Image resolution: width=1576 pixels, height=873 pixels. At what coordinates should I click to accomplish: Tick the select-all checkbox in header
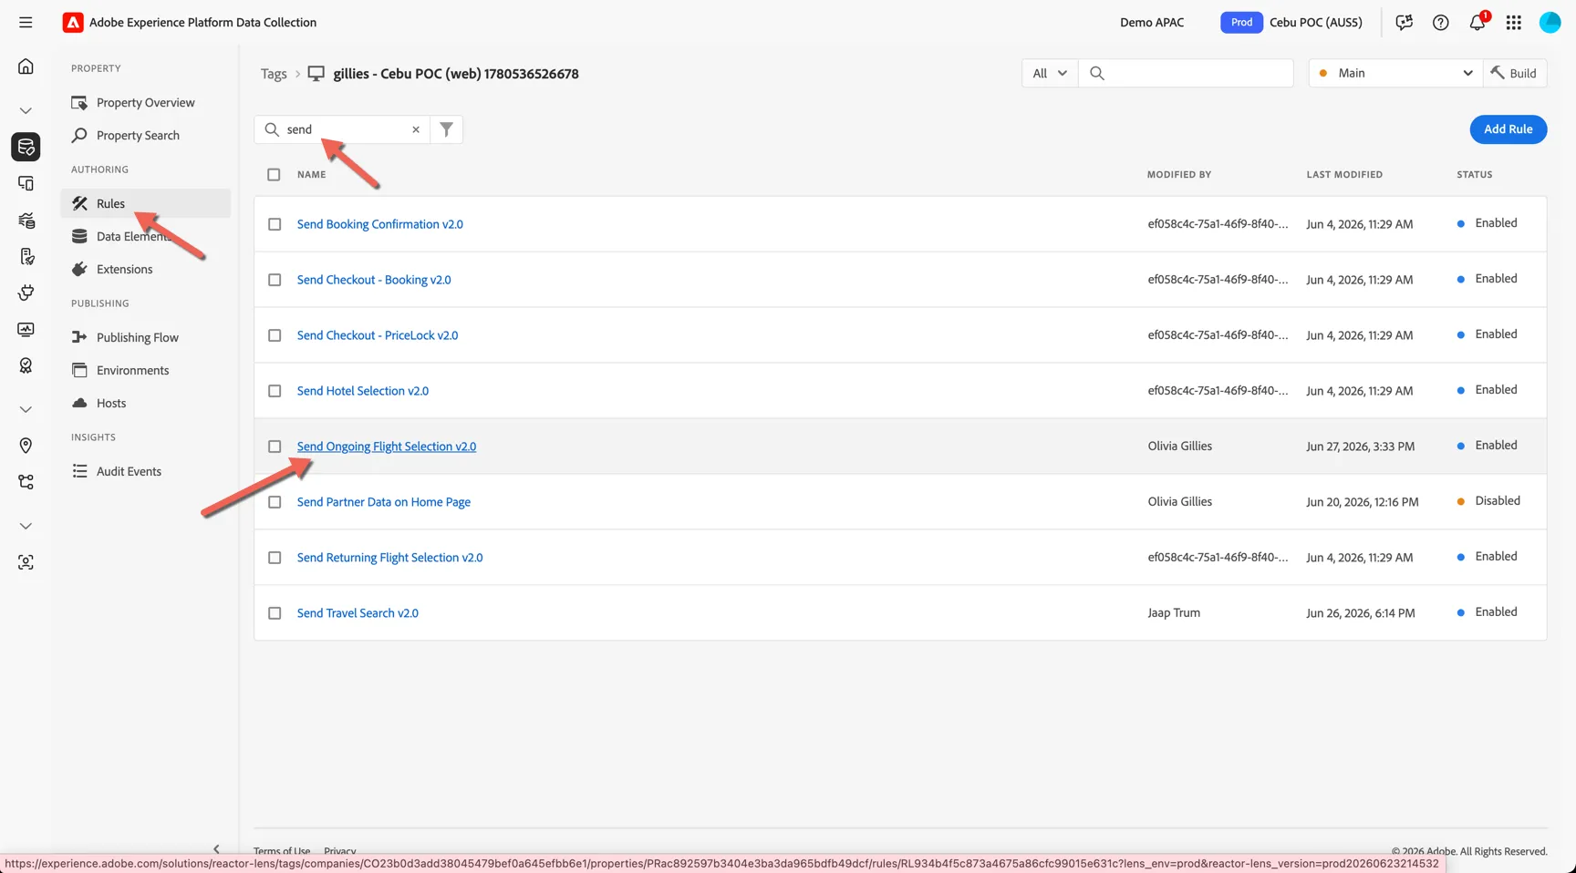coord(274,174)
